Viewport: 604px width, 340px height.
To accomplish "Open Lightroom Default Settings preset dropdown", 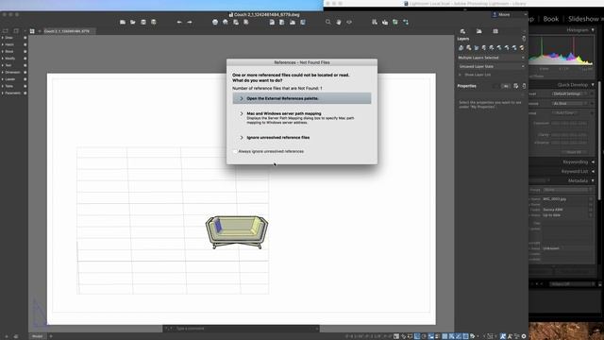I will [569, 93].
